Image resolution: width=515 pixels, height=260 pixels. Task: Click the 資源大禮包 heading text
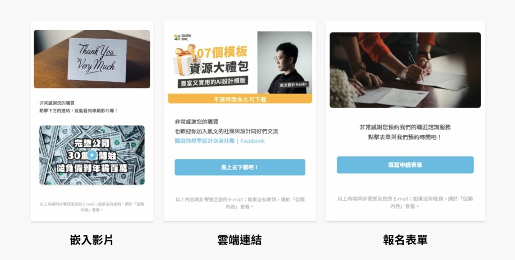point(218,68)
